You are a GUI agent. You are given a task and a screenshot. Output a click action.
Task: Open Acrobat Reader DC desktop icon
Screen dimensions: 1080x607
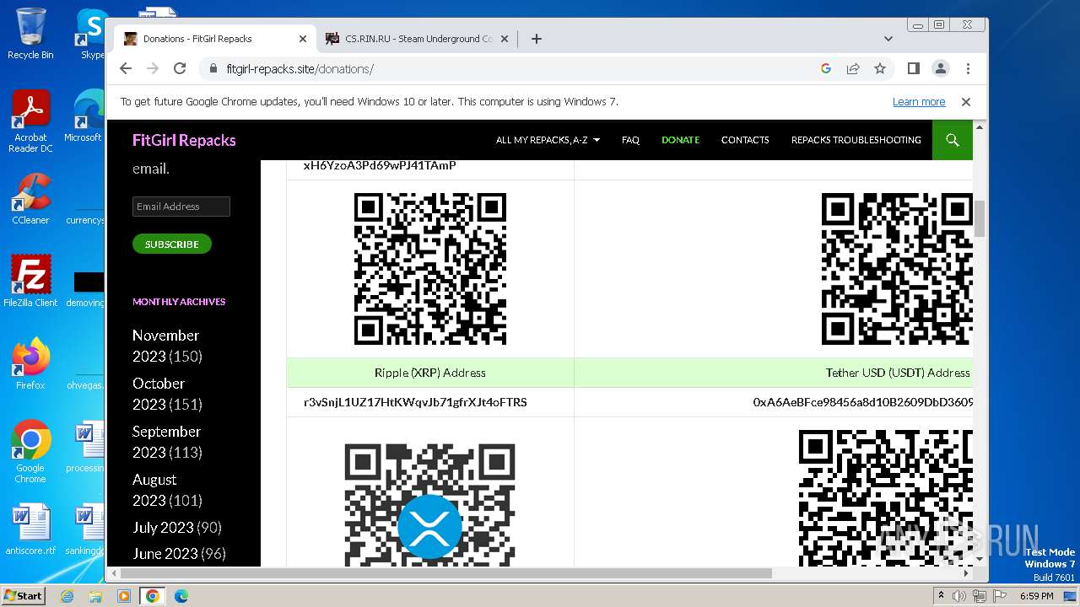tap(30, 122)
